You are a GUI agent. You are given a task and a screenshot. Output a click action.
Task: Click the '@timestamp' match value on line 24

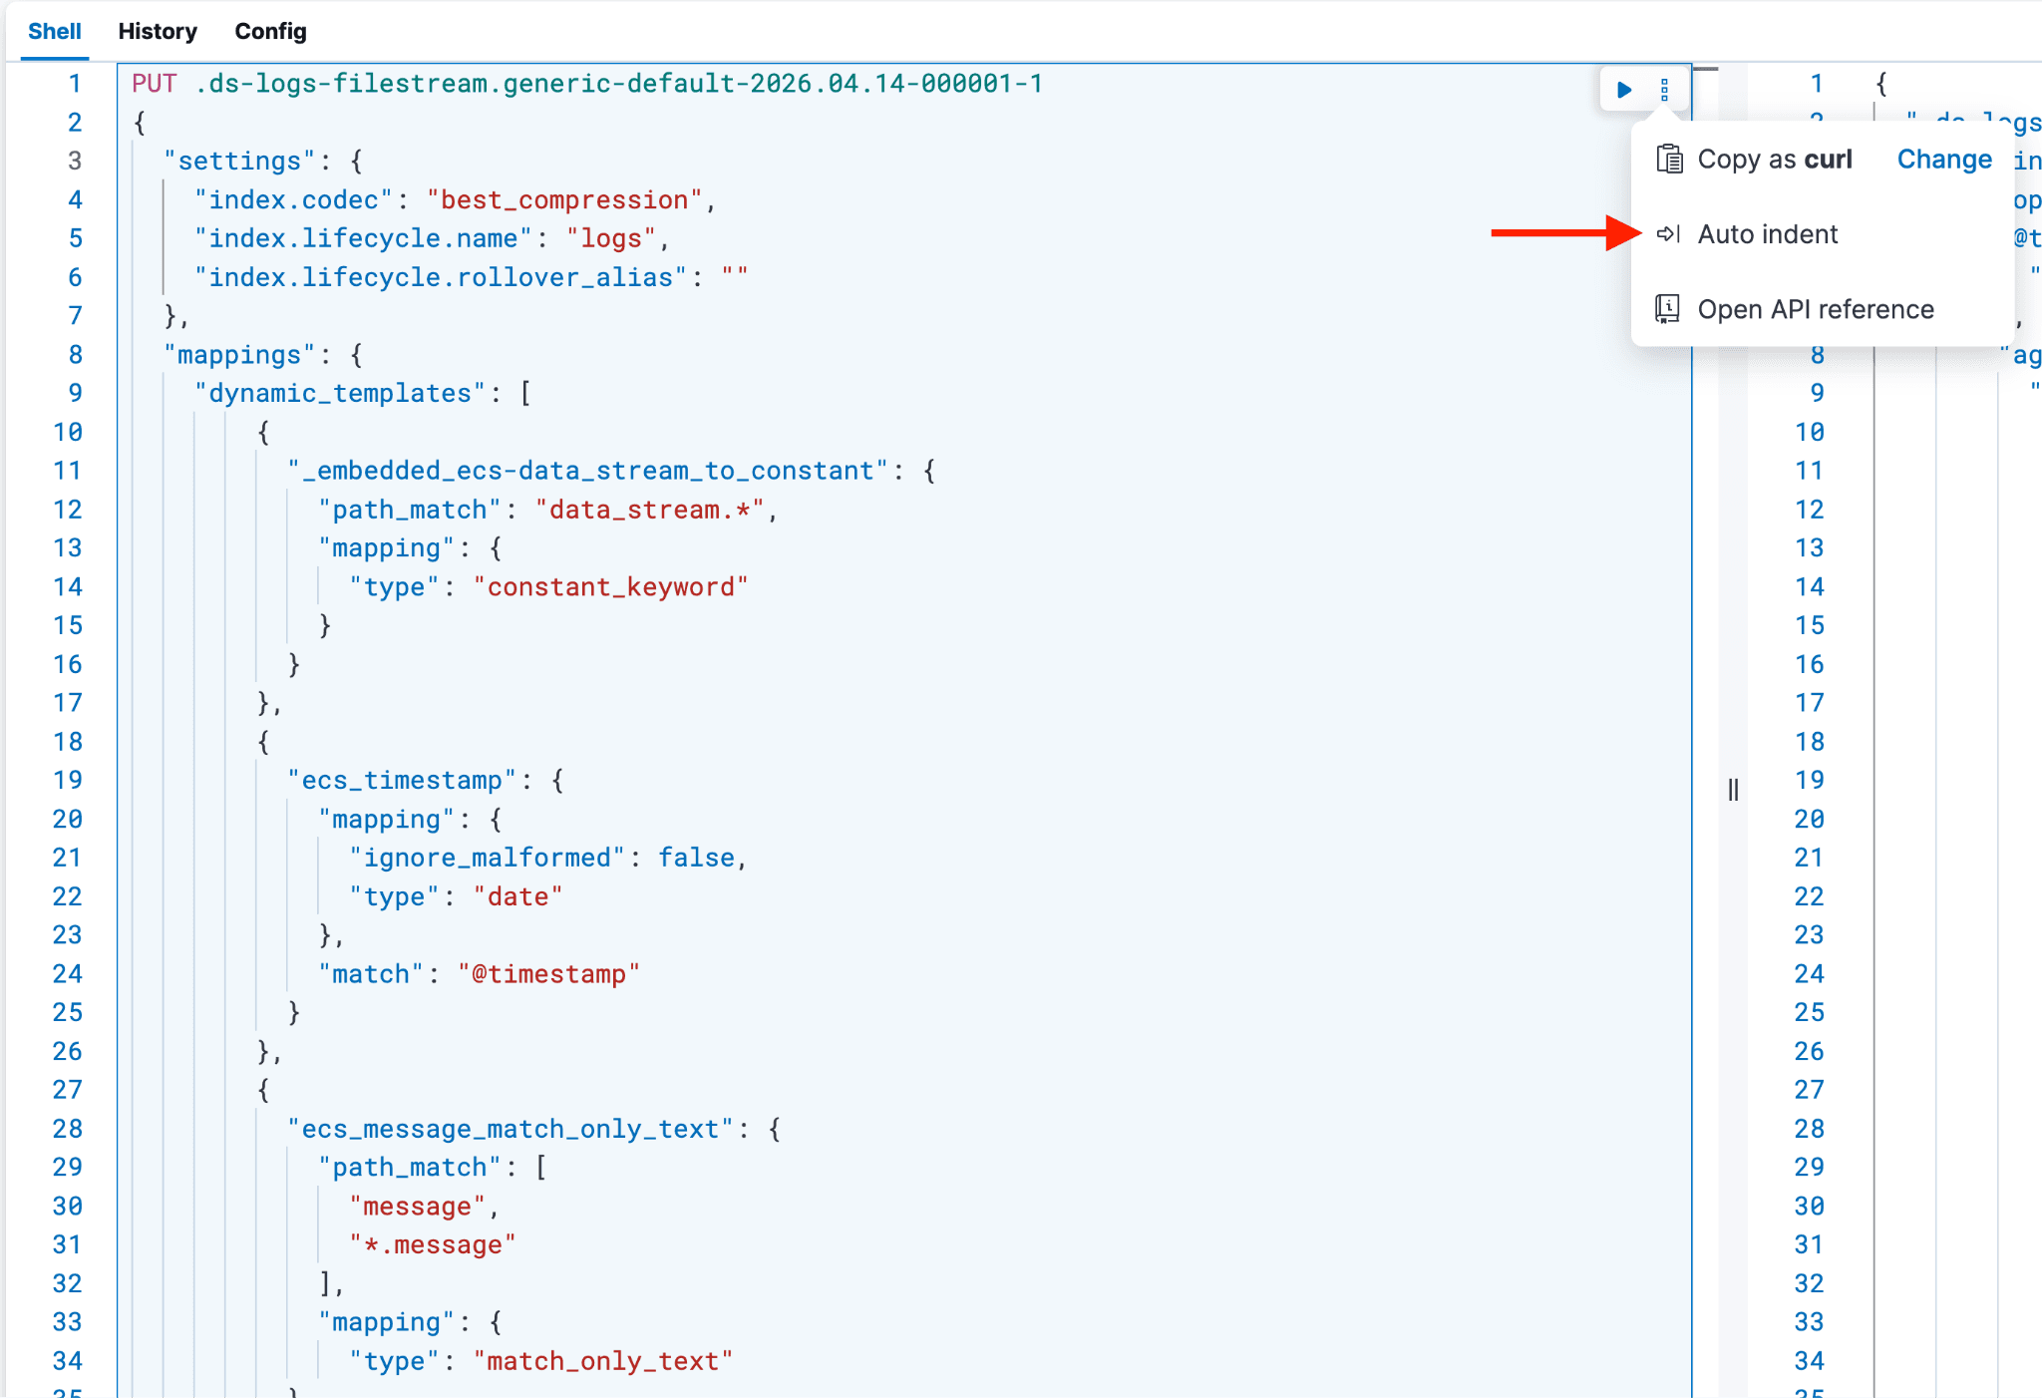pos(549,973)
